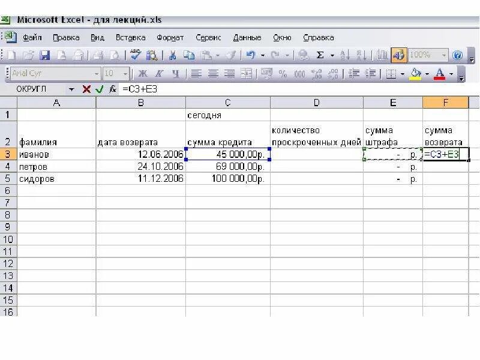This screenshot has width=480, height=360.
Task: Toggle the Drawing toolbar button
Action: pyautogui.click(x=398, y=55)
